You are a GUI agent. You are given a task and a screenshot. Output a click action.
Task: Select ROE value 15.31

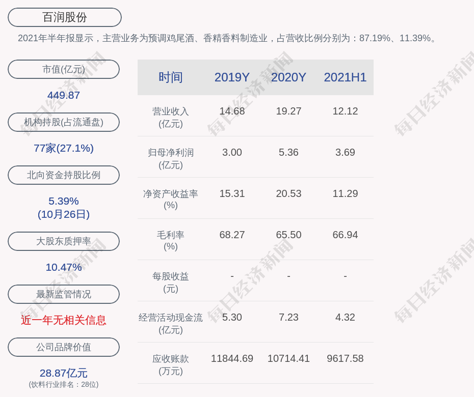coord(232,193)
